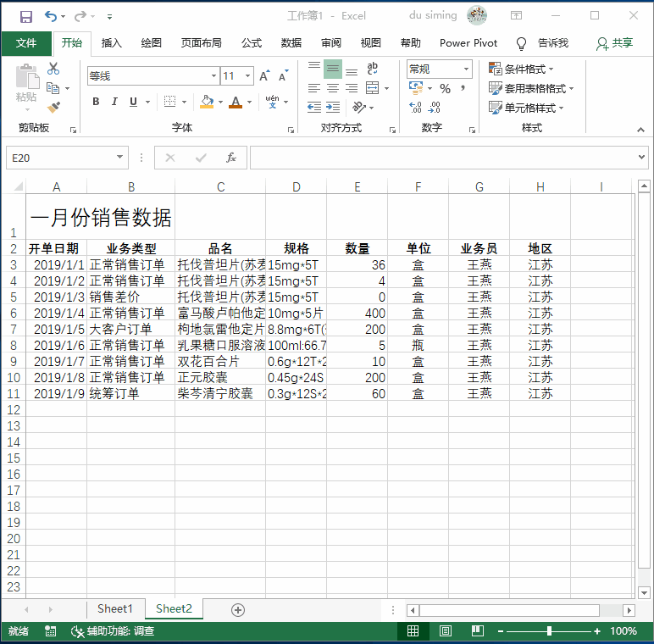Open the number format 常规 dropdown
The height and width of the screenshot is (644, 654).
(x=466, y=69)
